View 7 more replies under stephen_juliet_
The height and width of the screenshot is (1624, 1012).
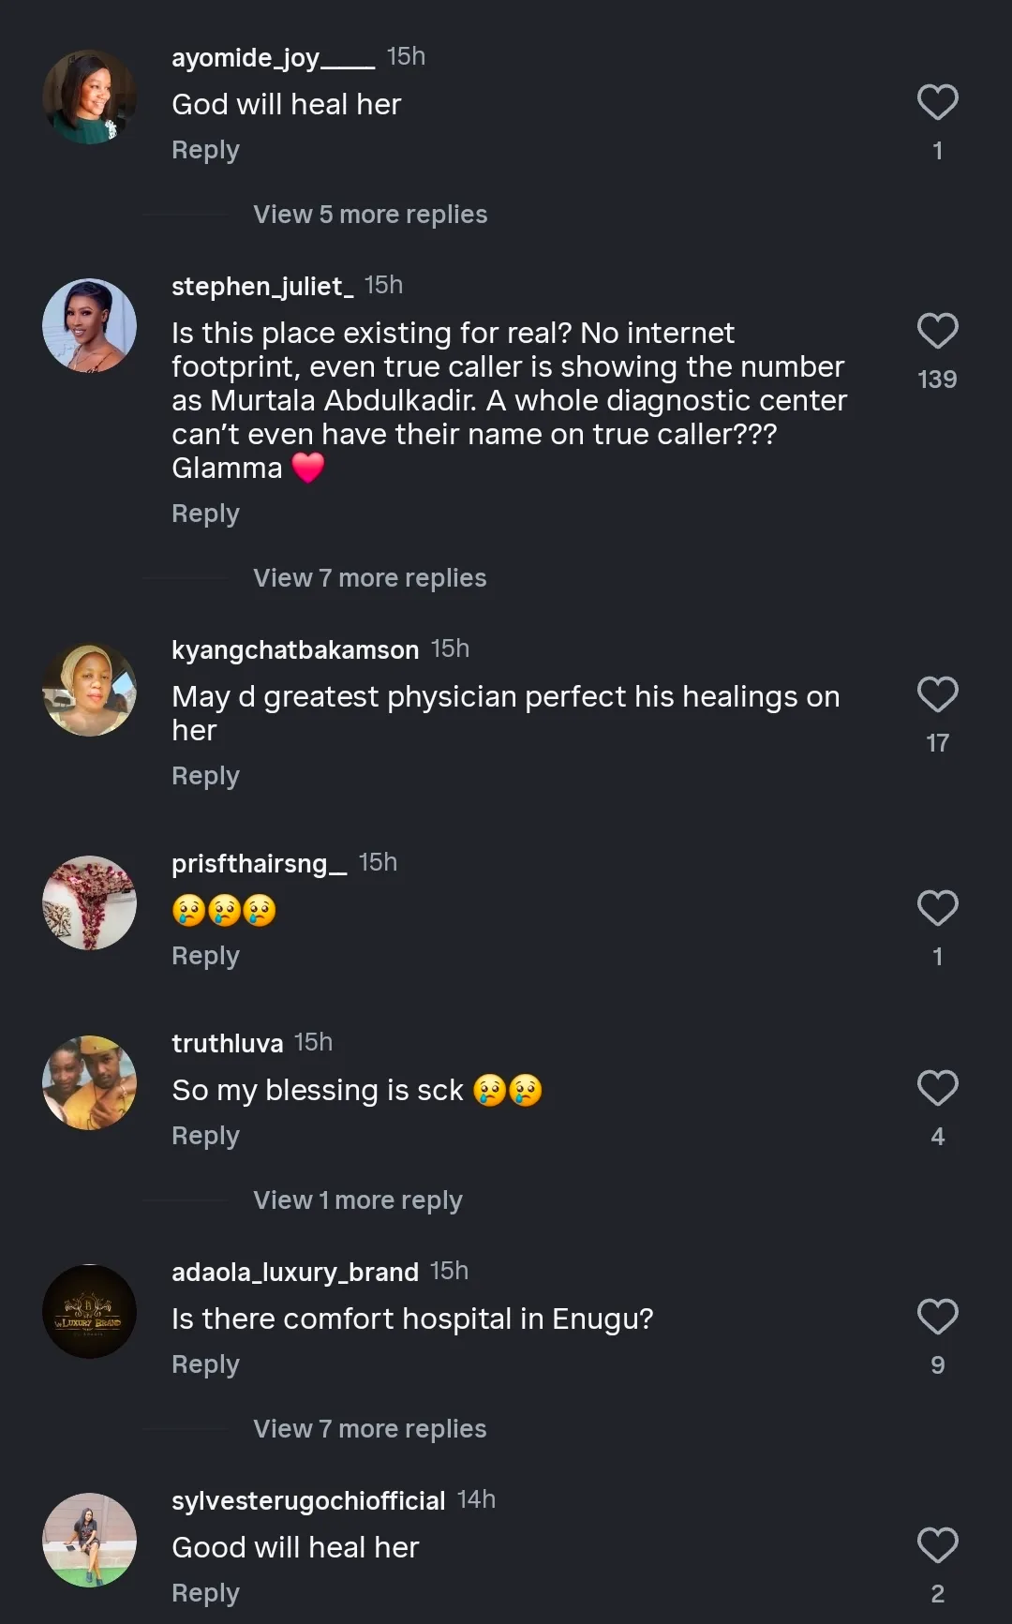pos(370,578)
